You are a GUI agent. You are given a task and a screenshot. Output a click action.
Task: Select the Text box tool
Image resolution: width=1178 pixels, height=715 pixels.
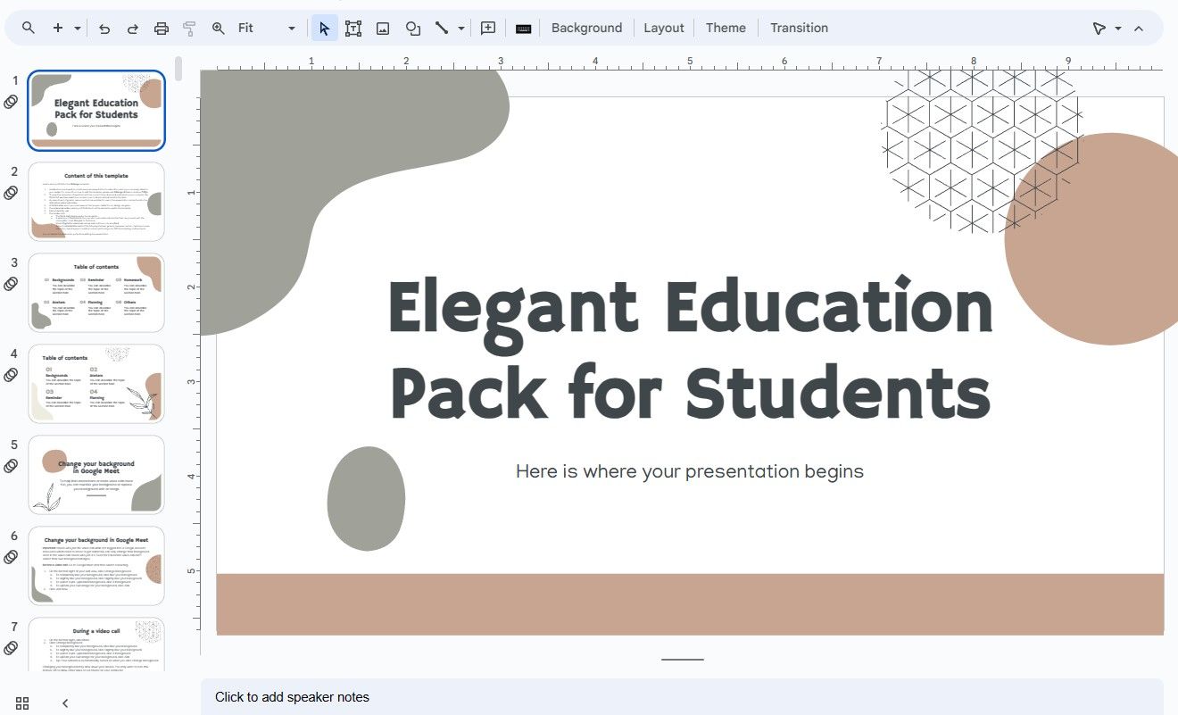click(x=353, y=28)
